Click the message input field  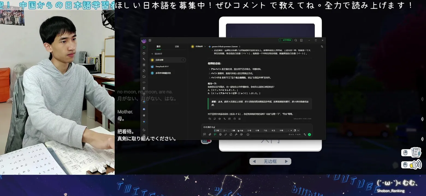tap(257, 127)
